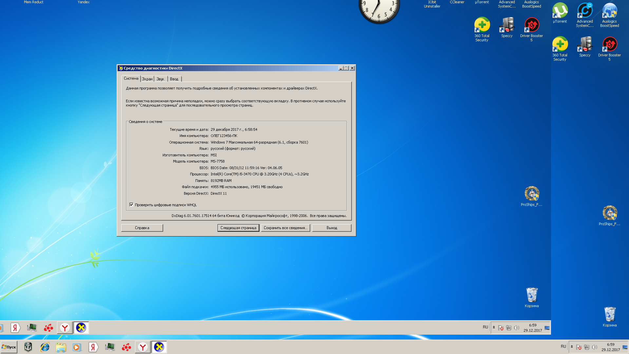Click the Справка button
Screen dimensions: 629x354
point(142,228)
